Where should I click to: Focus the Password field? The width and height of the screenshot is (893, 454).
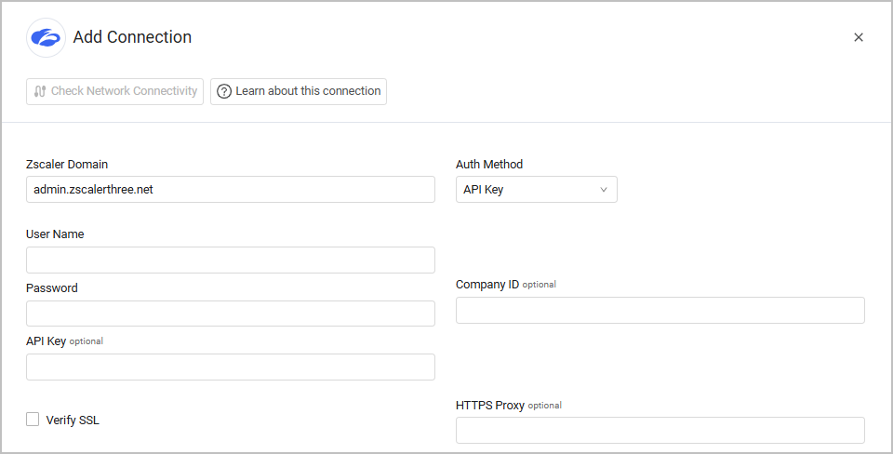point(231,314)
